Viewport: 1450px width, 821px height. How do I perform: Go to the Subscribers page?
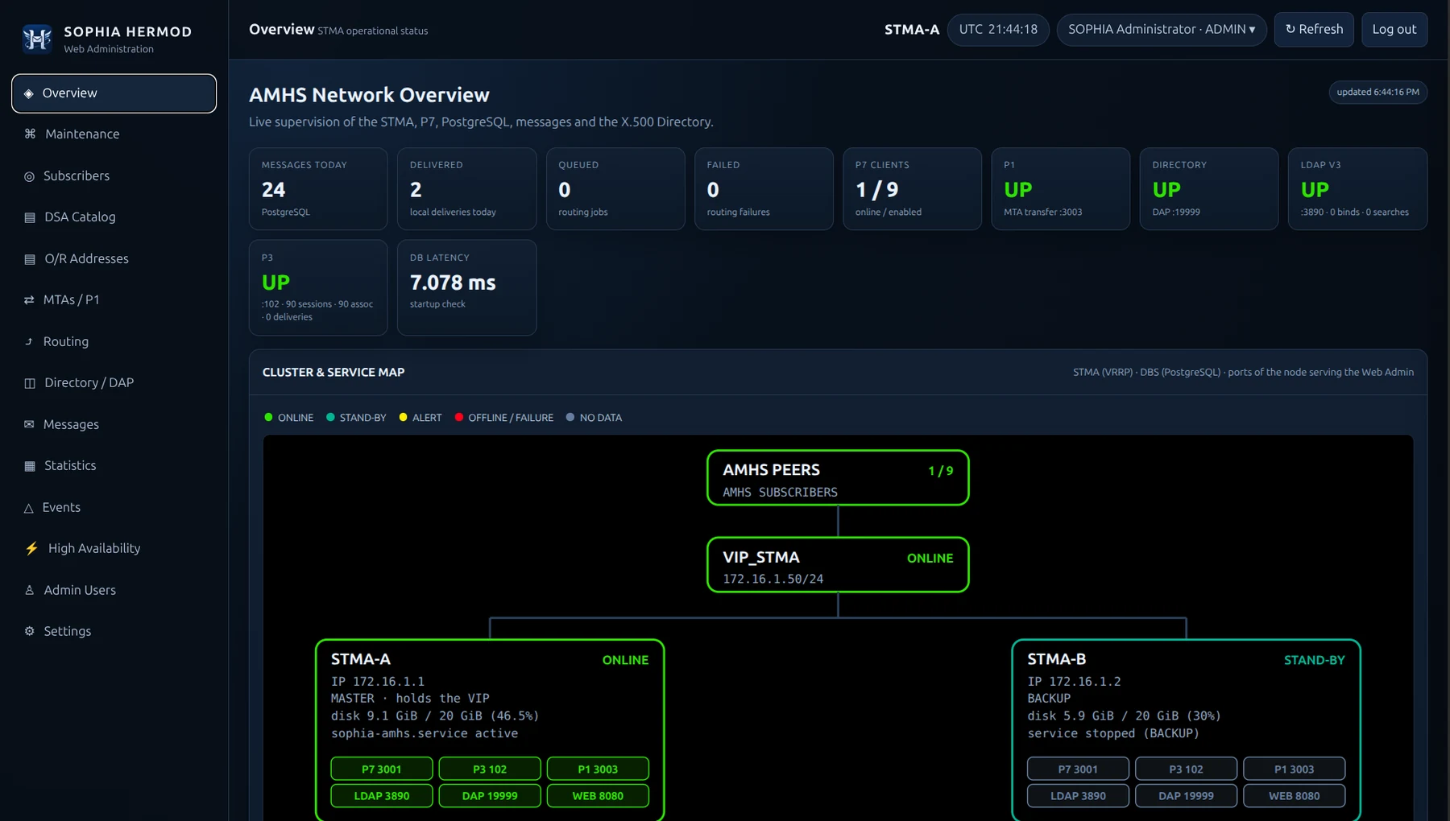pos(114,175)
